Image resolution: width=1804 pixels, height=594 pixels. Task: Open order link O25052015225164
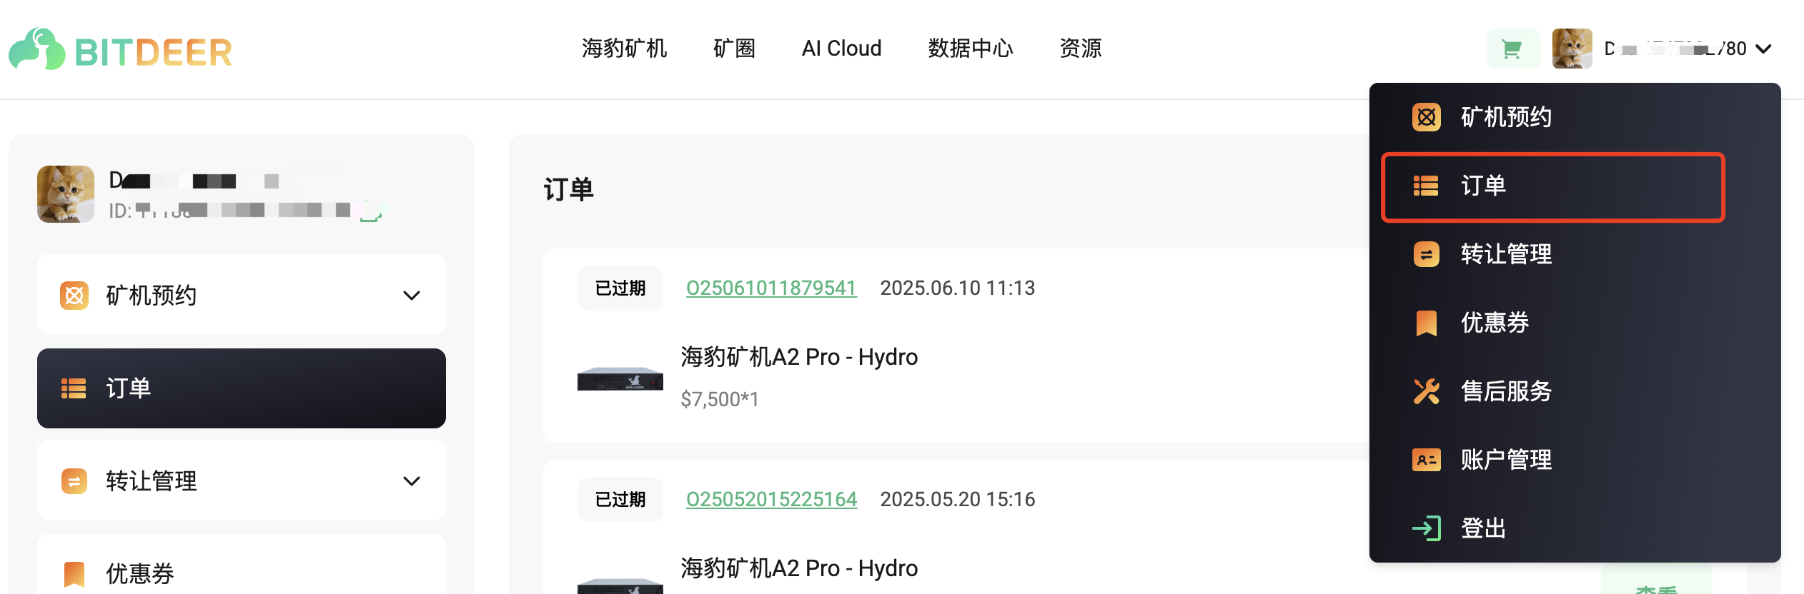pyautogui.click(x=771, y=499)
